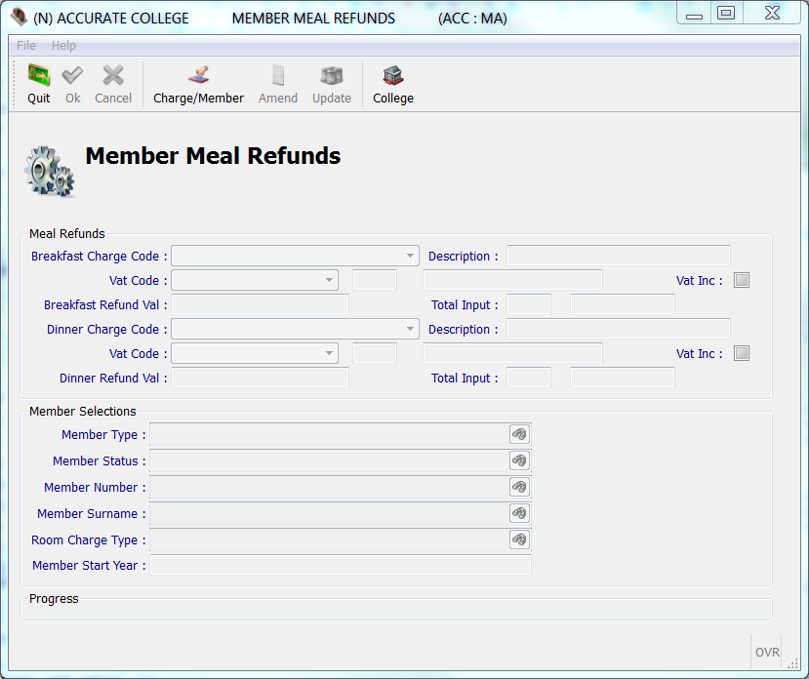Click Room Charge Type search icon
Image resolution: width=809 pixels, height=679 pixels.
point(519,539)
